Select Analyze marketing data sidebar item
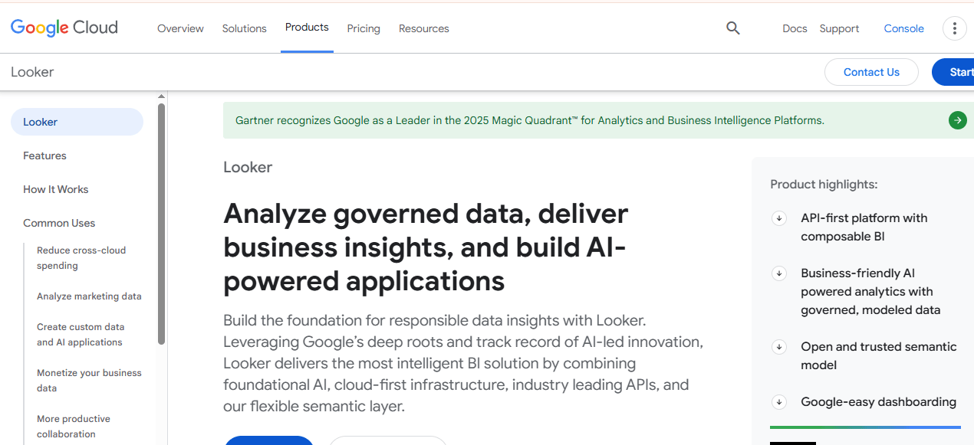Viewport: 974px width, 445px height. click(x=89, y=296)
